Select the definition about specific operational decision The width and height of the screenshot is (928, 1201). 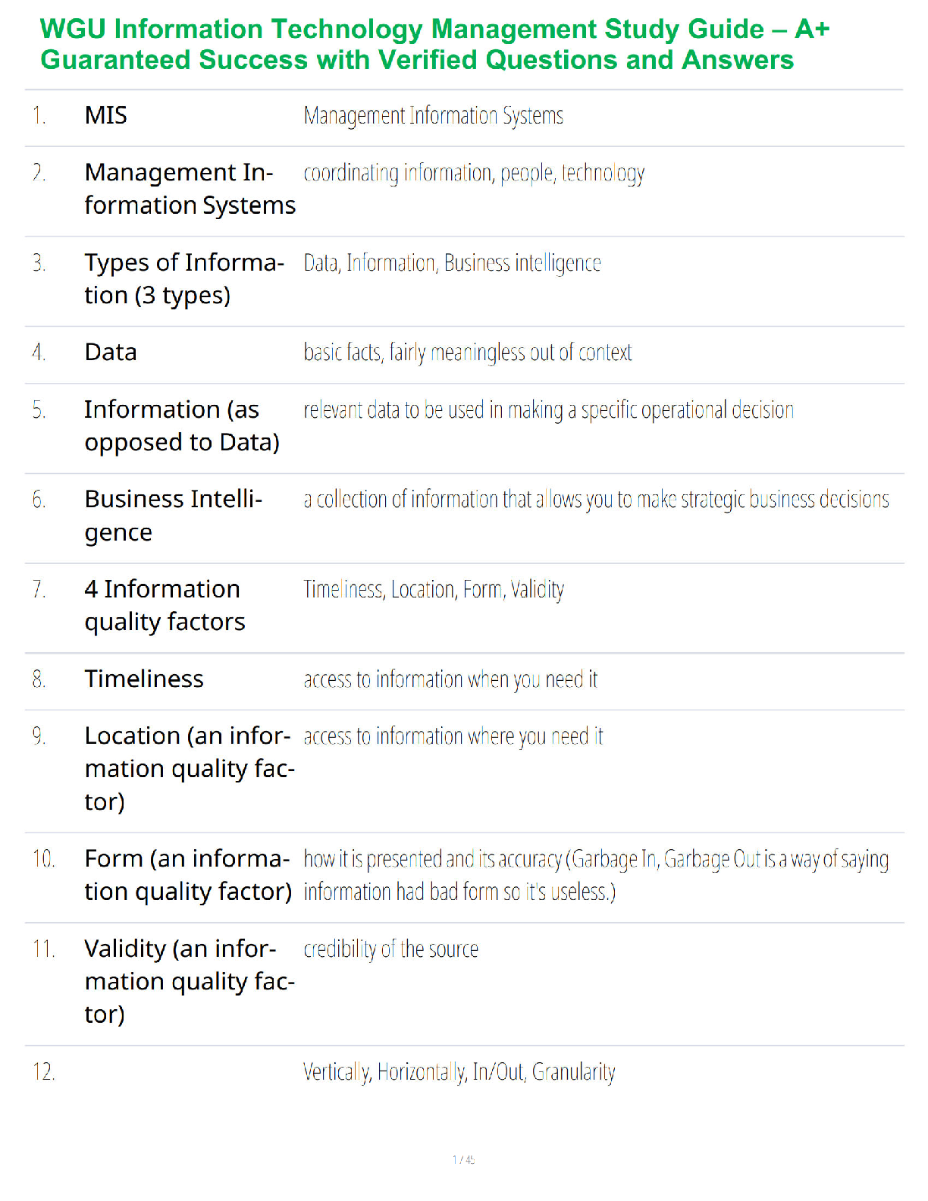tap(548, 410)
